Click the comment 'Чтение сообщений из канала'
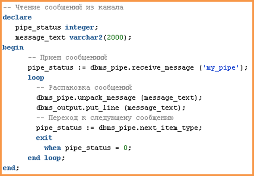Screen dimensions: 254x176 [70, 7]
